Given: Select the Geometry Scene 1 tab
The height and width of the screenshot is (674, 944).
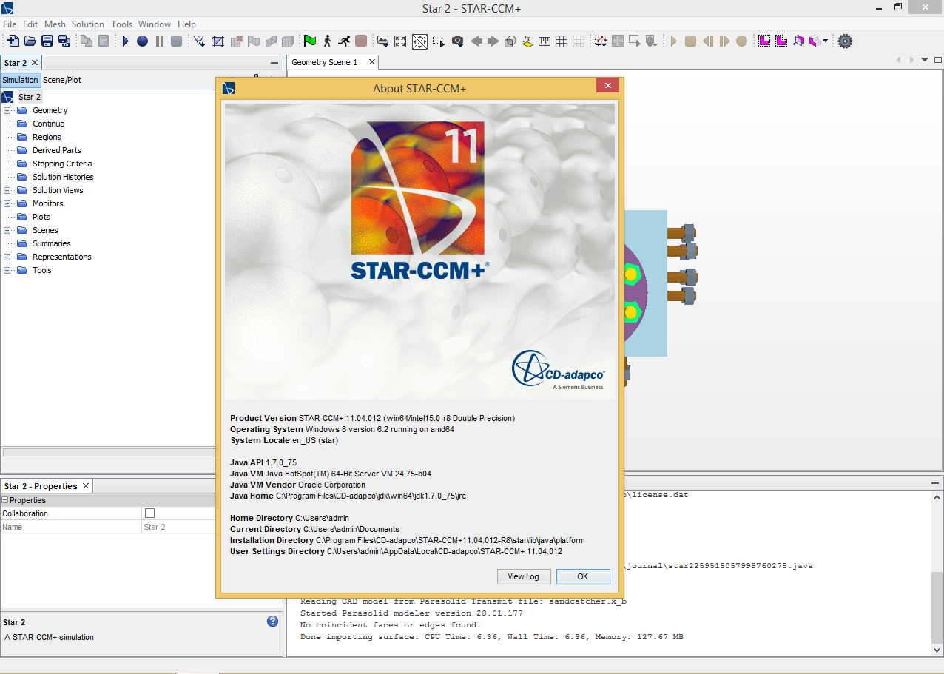Looking at the screenshot, I should [x=324, y=62].
